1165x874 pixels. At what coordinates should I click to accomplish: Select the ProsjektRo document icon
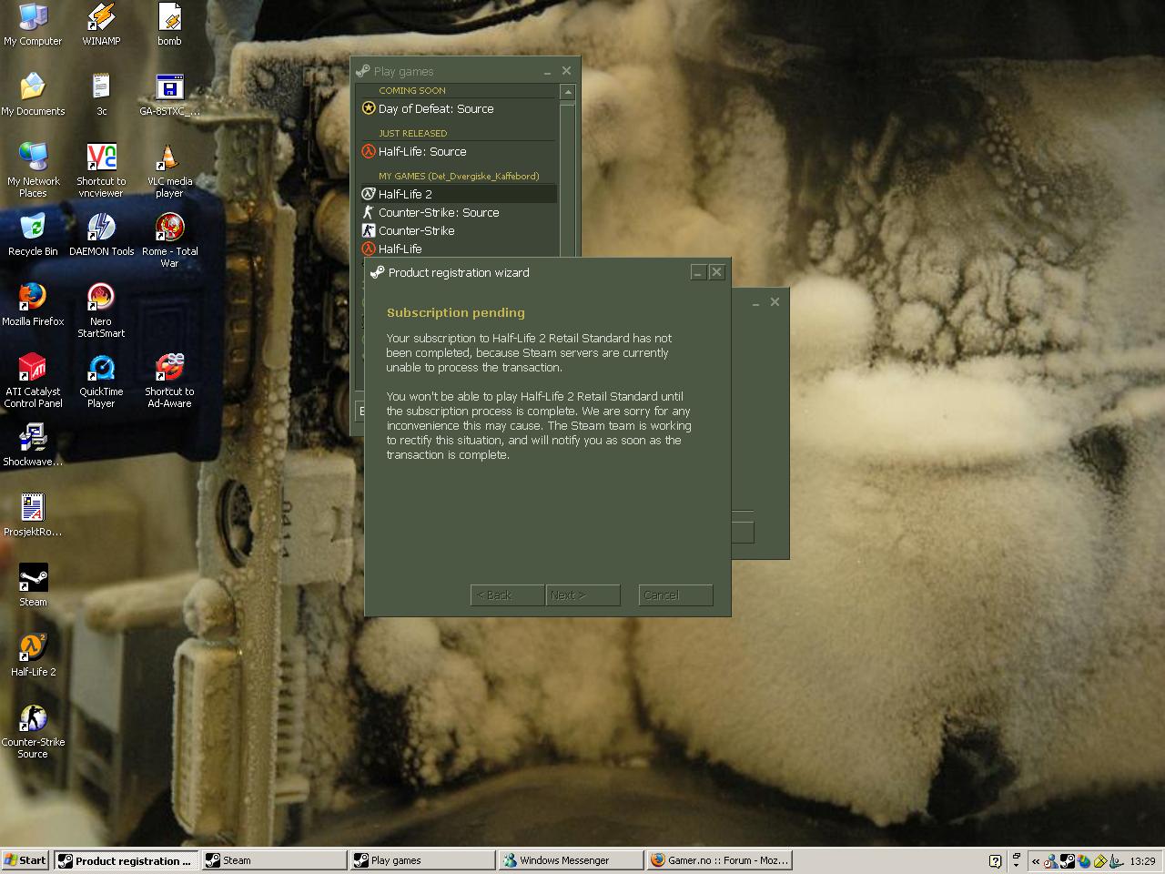(x=33, y=515)
